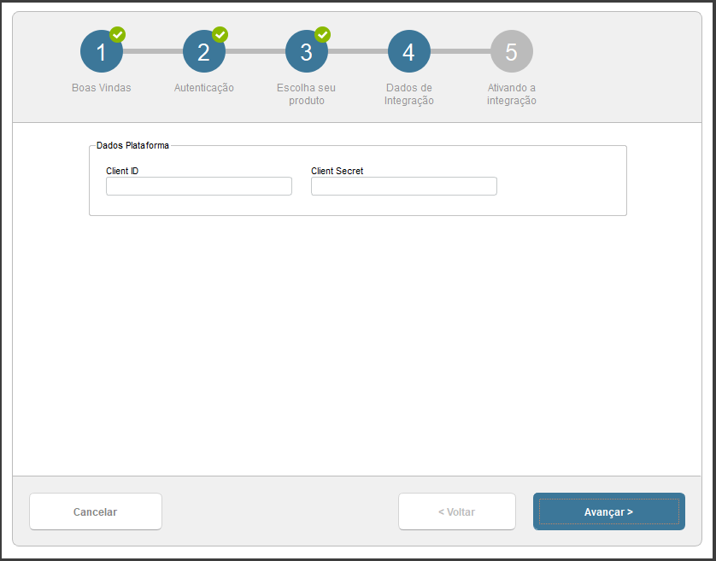The width and height of the screenshot is (716, 561).
Task: Click green checkmark badge on step 2
Action: [220, 35]
